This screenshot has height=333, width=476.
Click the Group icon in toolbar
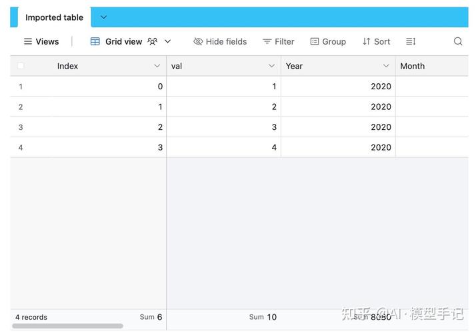point(315,41)
